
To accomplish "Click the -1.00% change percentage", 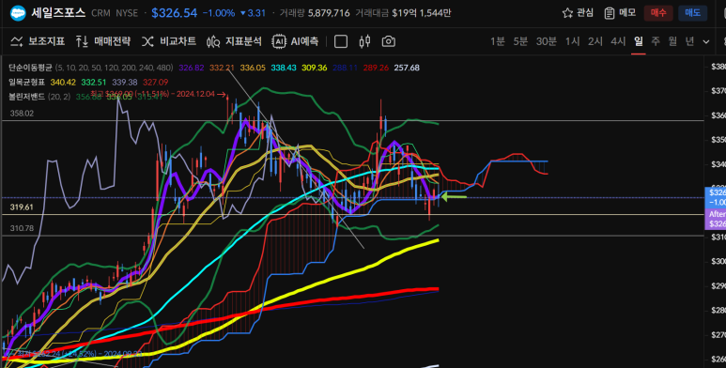I will pyautogui.click(x=219, y=13).
